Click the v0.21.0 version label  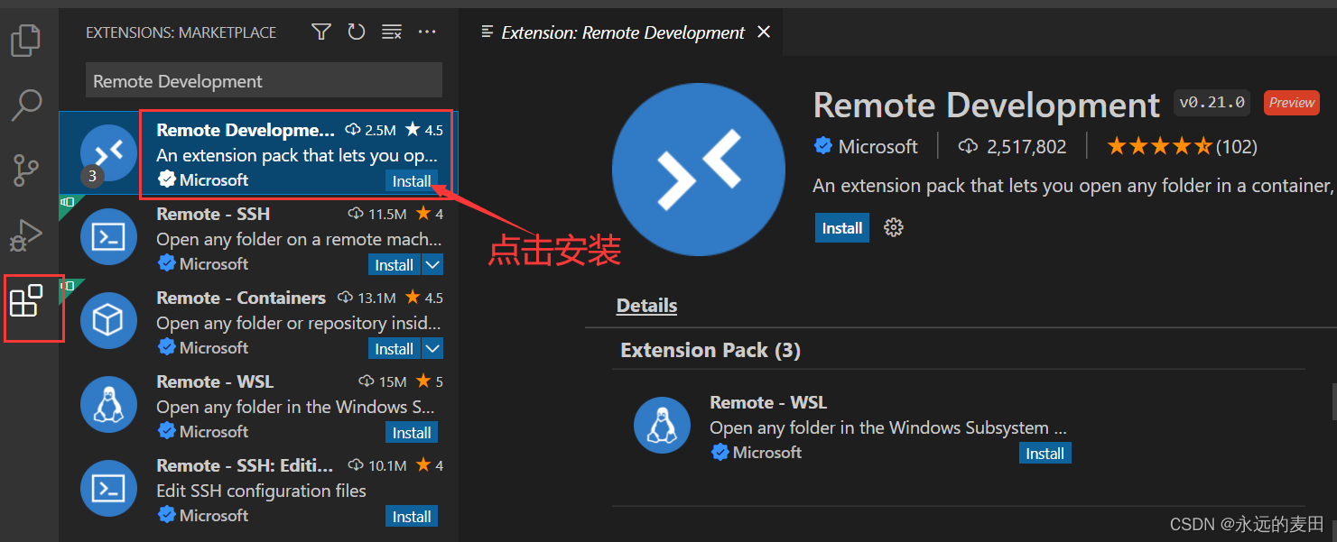pos(1212,103)
